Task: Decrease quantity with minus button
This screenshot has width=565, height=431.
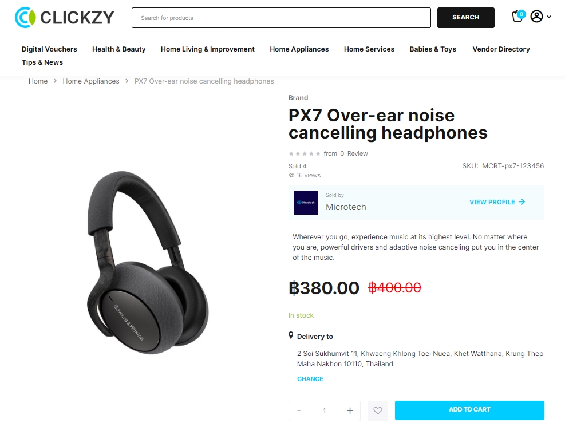Action: coord(299,410)
